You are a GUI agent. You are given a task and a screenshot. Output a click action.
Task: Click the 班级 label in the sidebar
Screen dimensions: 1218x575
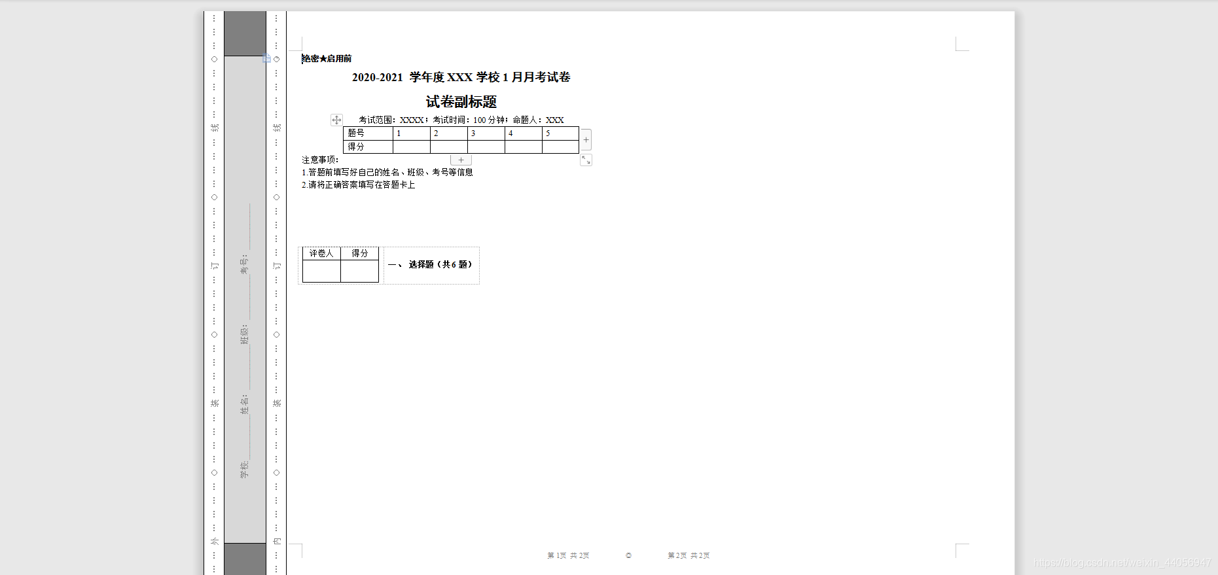[x=244, y=334]
